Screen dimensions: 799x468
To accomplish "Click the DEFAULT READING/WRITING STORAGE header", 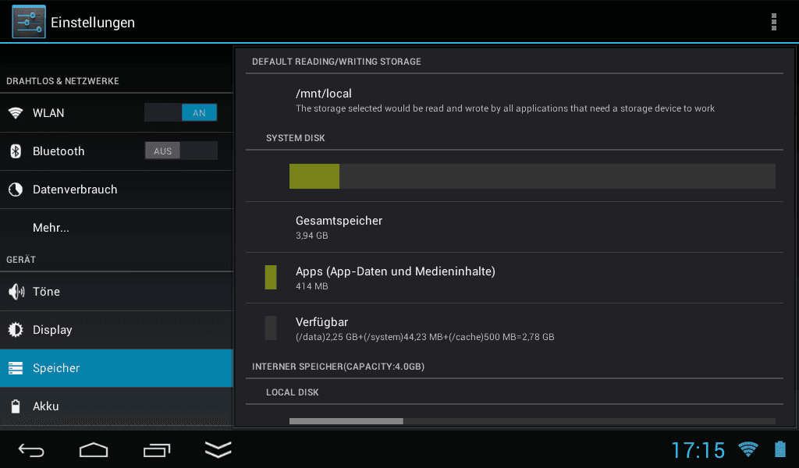I will pyautogui.click(x=336, y=62).
